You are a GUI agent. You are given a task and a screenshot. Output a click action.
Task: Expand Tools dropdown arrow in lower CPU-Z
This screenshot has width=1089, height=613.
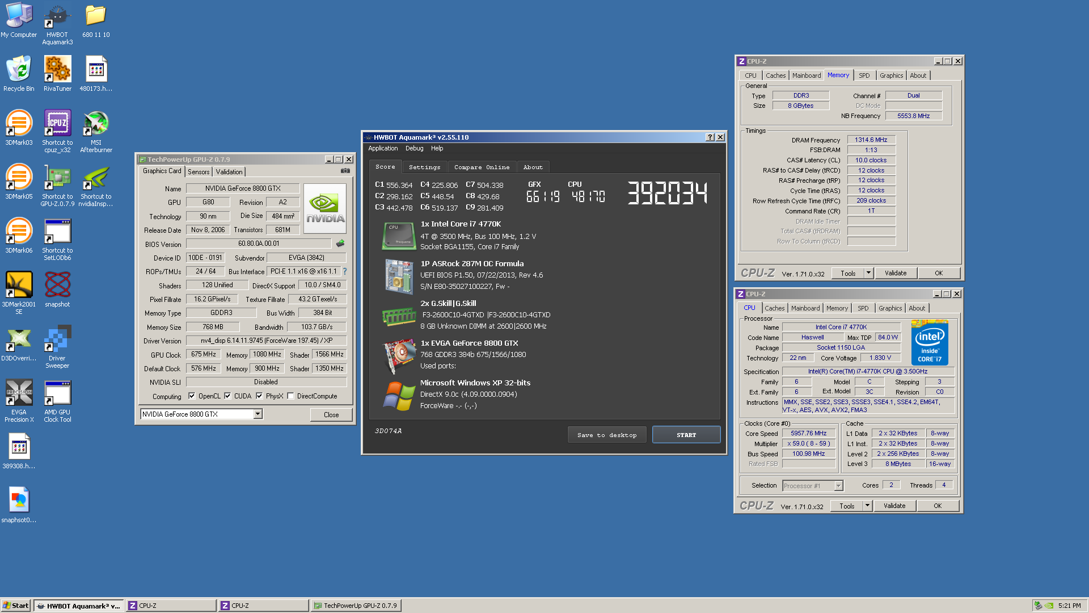click(x=867, y=506)
